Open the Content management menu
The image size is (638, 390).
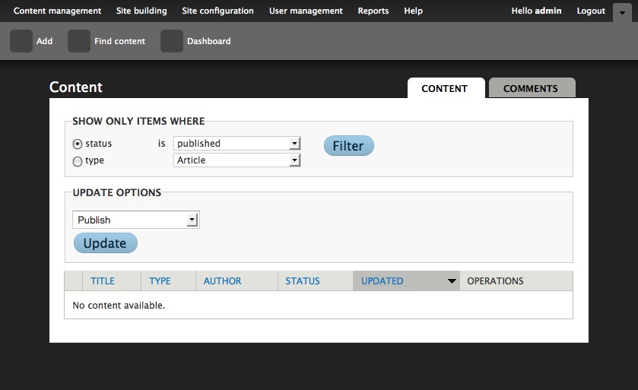(x=57, y=11)
